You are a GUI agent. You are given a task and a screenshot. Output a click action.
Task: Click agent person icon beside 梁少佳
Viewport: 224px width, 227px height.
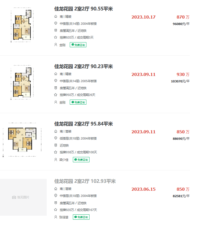coord(56,159)
